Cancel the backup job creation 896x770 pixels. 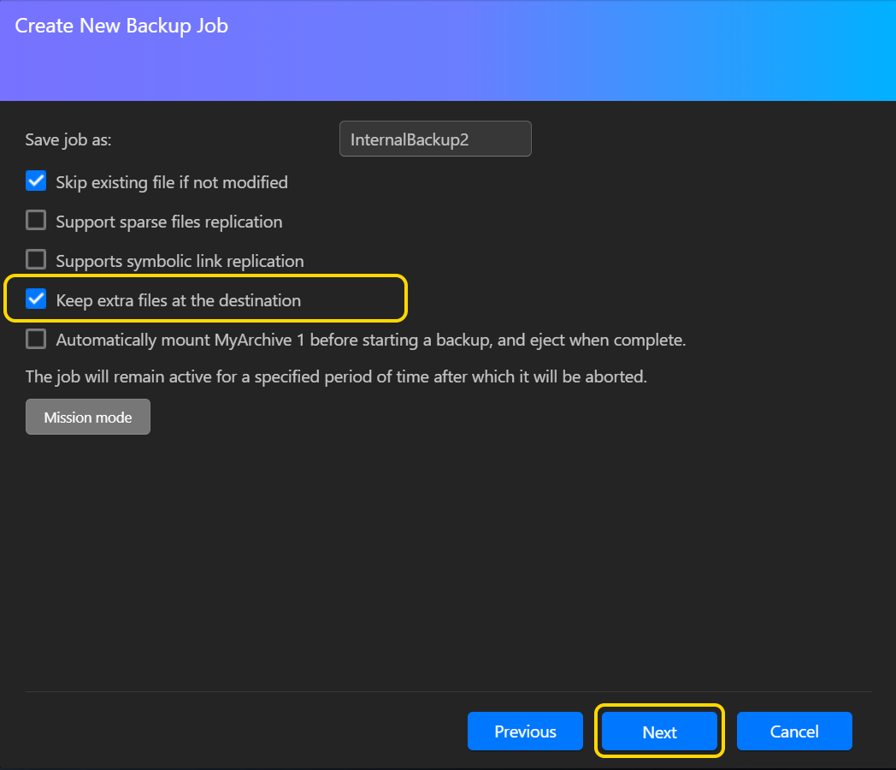pyautogui.click(x=794, y=731)
